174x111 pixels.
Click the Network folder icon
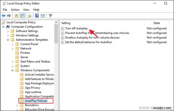pyautogui.click(x=17, y=48)
